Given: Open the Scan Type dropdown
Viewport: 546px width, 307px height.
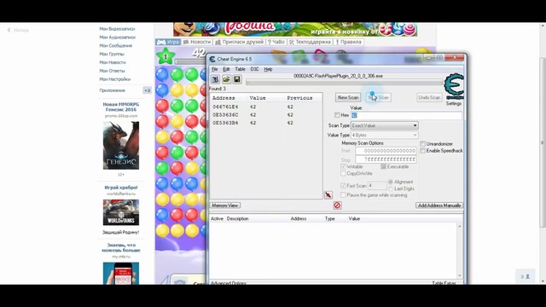Looking at the screenshot, I should click(385, 125).
